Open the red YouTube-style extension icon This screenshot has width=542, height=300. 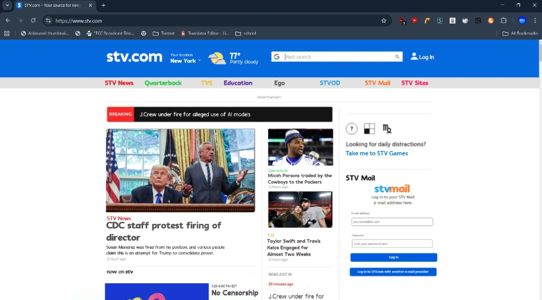click(414, 20)
